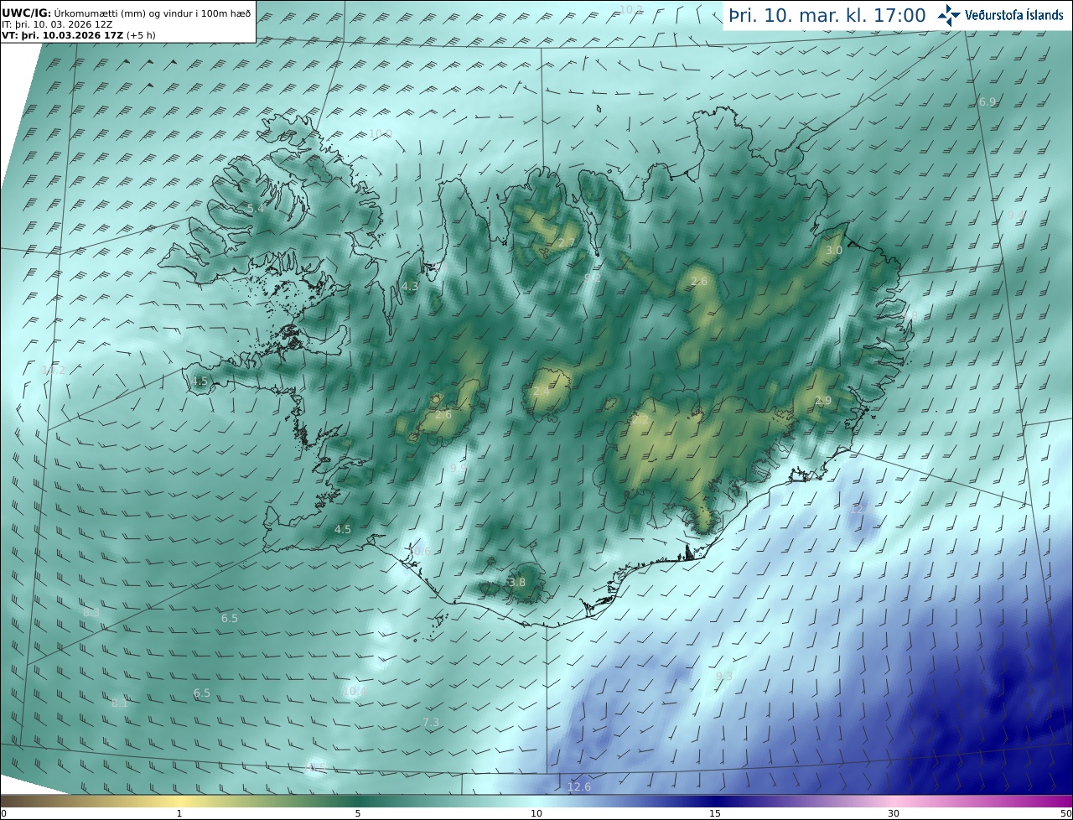Click the colour scale at the 15 mm mark
1073x820 pixels.
click(715, 801)
